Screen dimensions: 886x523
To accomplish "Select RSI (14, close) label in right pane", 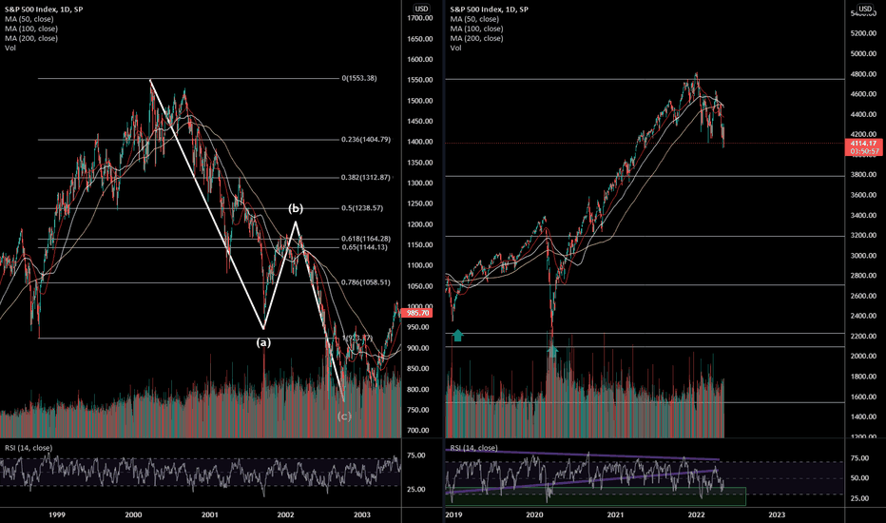I will pyautogui.click(x=474, y=448).
